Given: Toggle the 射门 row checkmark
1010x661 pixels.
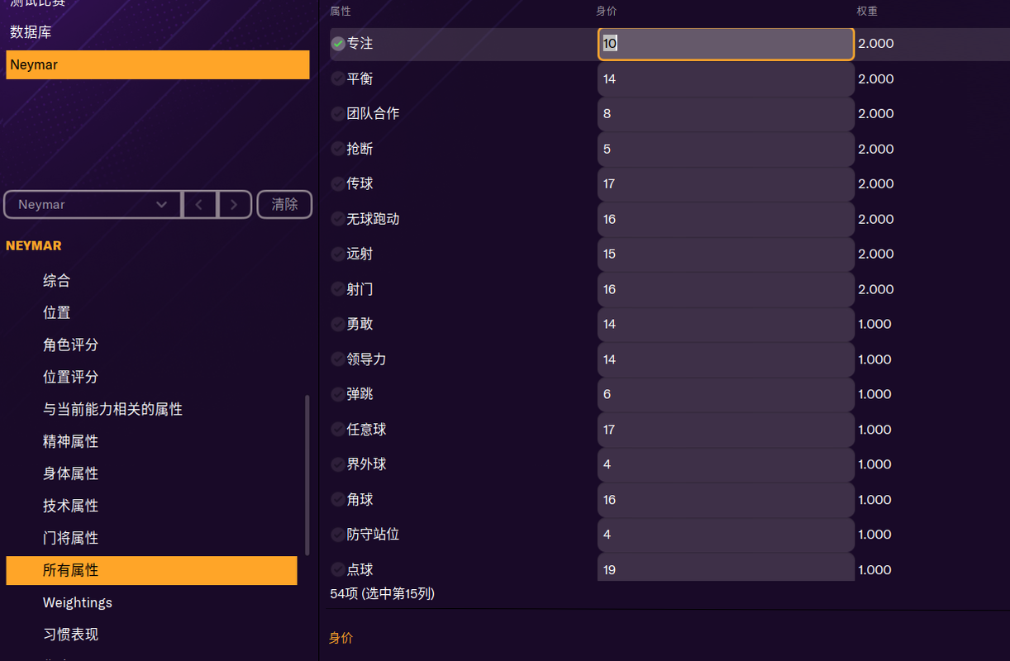Looking at the screenshot, I should point(338,289).
